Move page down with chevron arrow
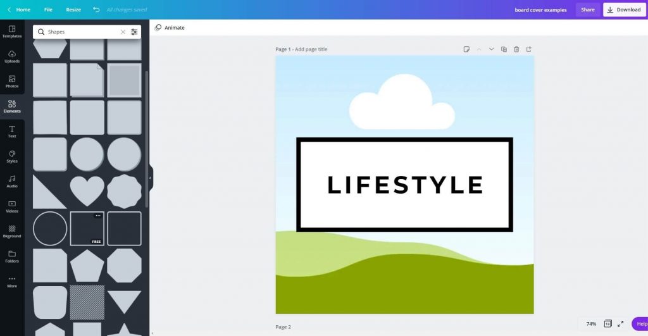The image size is (648, 336). tap(491, 49)
